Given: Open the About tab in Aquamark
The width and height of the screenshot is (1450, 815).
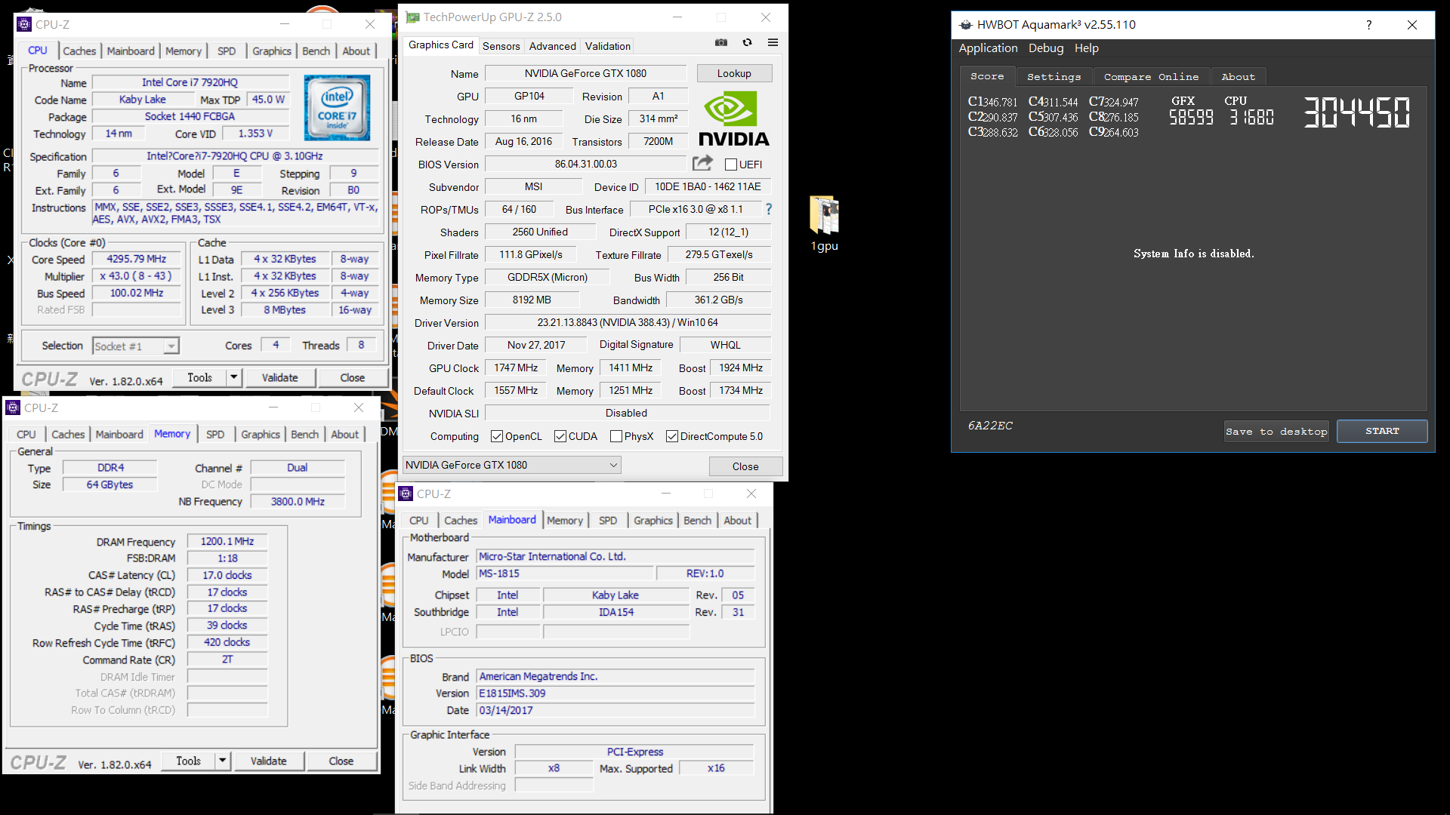Looking at the screenshot, I should (1238, 77).
